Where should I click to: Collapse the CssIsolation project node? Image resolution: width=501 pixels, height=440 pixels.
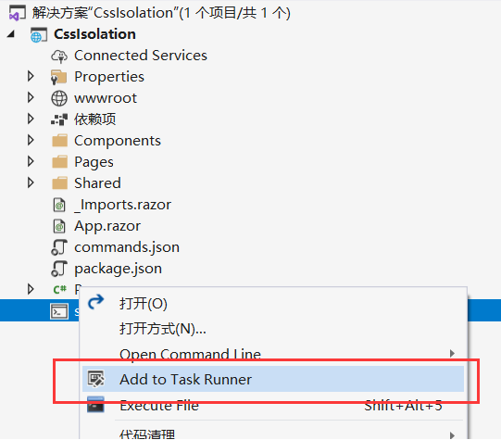(11, 34)
